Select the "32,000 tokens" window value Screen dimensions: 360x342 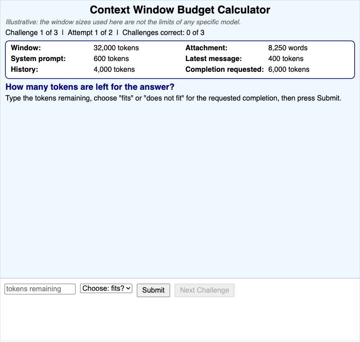click(116, 48)
